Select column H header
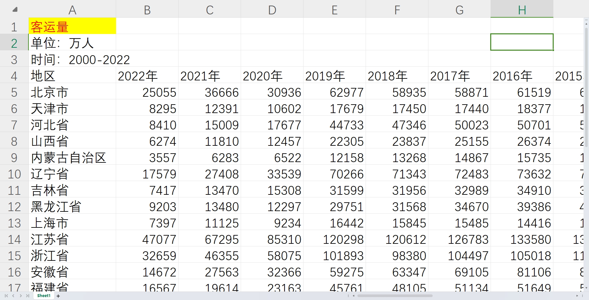Viewport: 589px width, 300px height. click(x=522, y=10)
